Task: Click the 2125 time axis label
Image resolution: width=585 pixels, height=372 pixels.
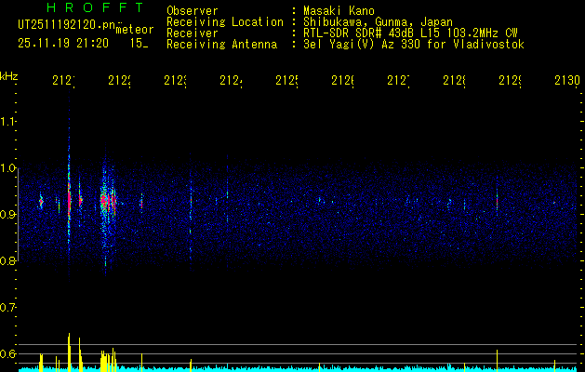Action: pyautogui.click(x=286, y=81)
